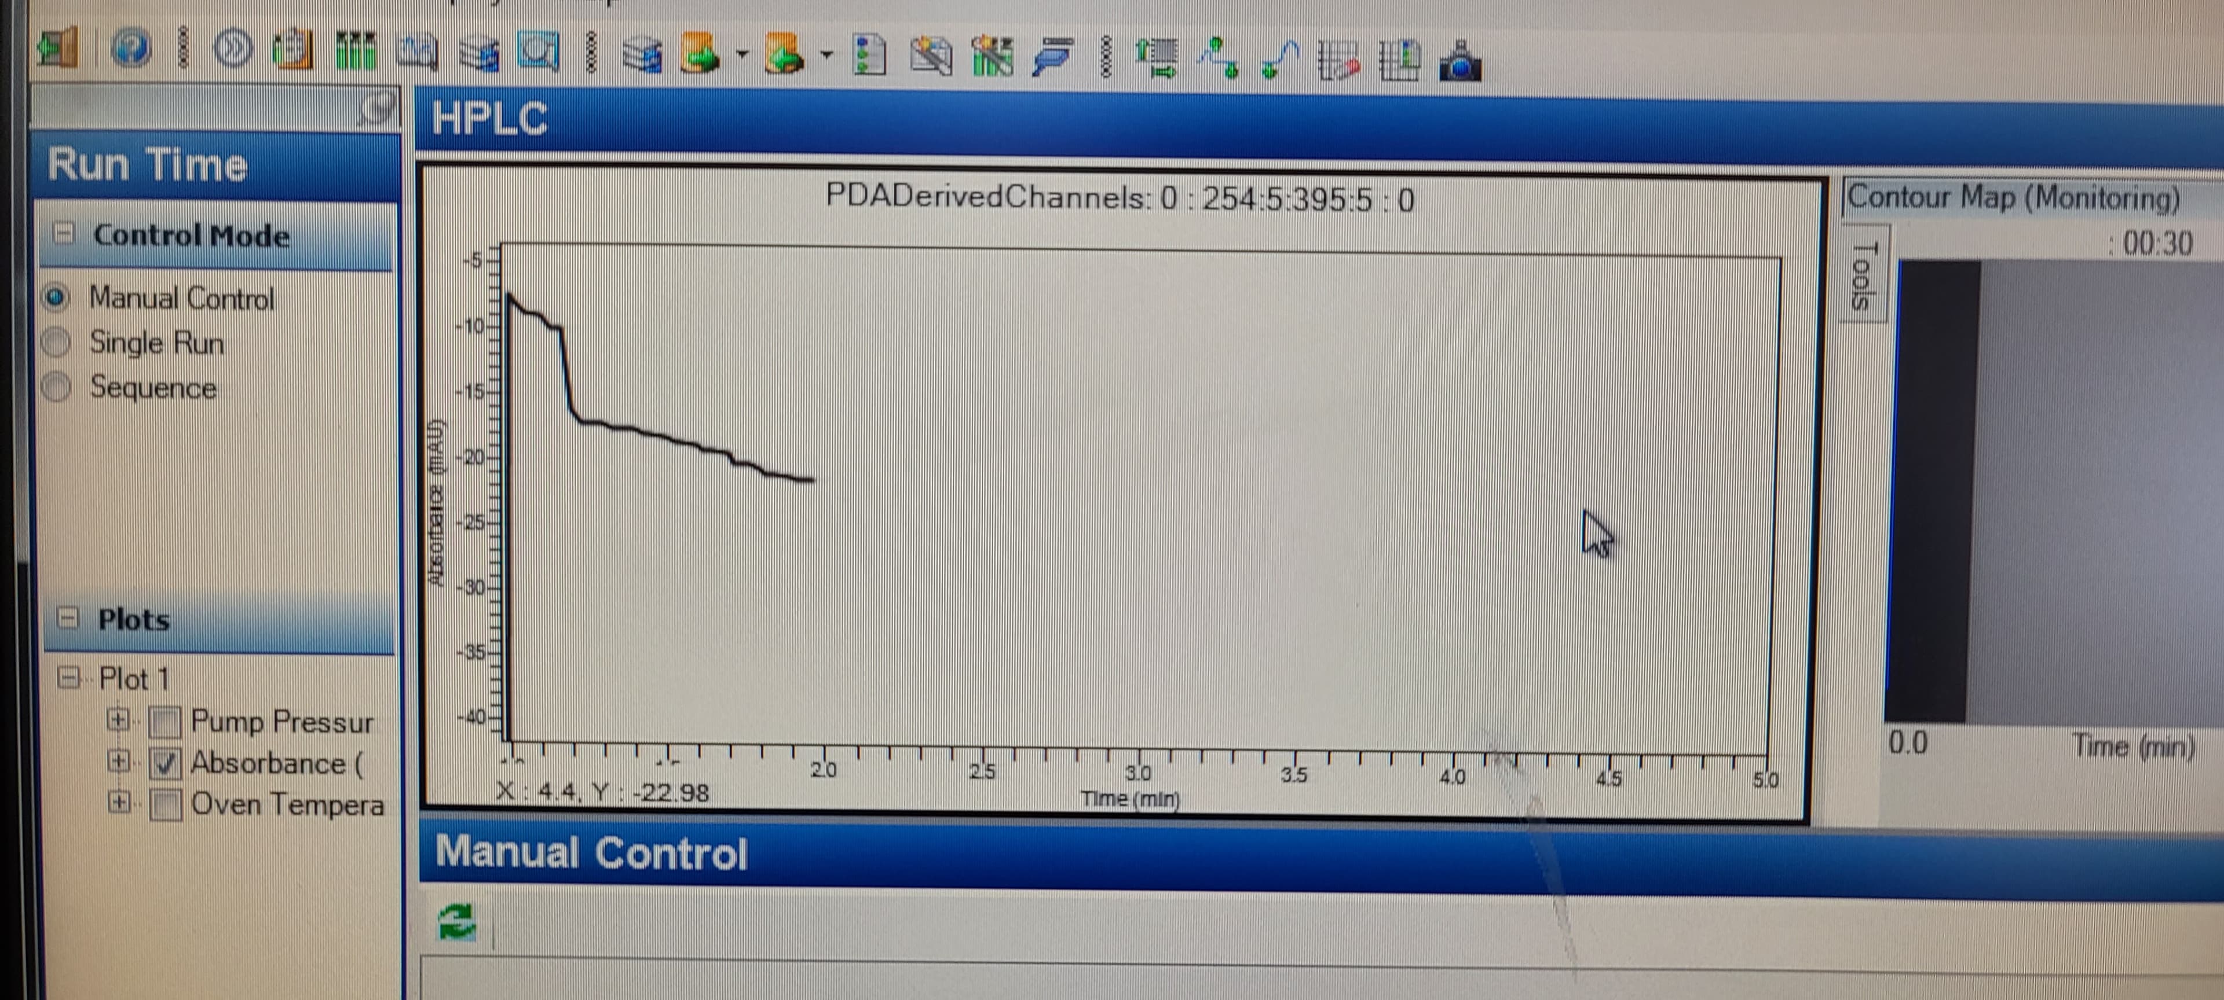Click the exit door icon in toolbar
The width and height of the screenshot is (2224, 1000).
point(58,49)
